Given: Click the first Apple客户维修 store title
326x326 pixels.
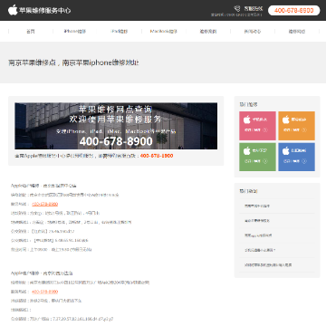Looking at the screenshot, I should (x=43, y=186).
